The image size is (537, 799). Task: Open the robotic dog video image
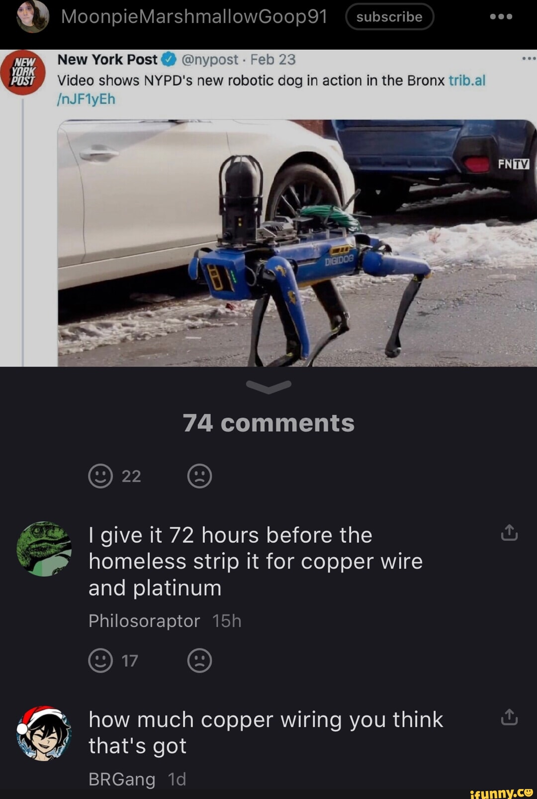[297, 243]
